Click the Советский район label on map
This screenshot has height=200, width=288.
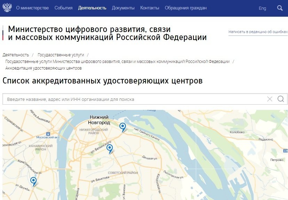[x=123, y=173]
